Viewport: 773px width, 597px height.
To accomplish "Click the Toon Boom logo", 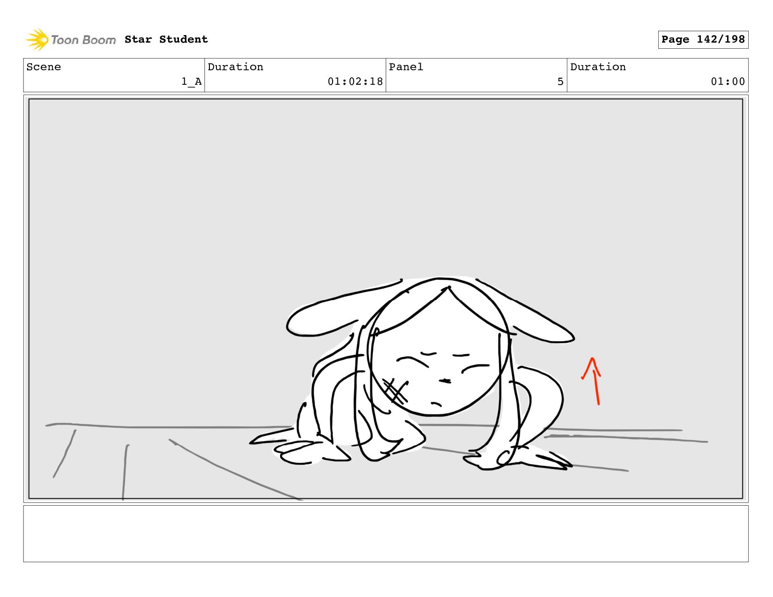I will coord(70,40).
